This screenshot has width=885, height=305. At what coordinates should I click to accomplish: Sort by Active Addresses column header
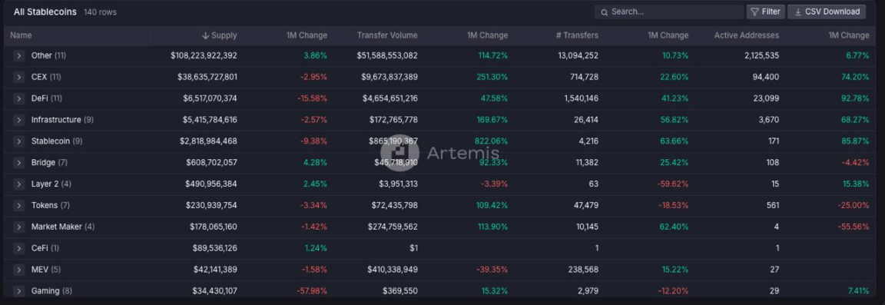pyautogui.click(x=747, y=35)
